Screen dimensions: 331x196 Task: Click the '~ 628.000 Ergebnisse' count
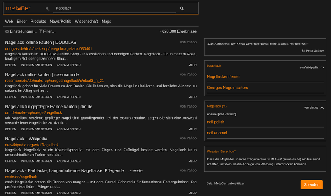click(177, 31)
